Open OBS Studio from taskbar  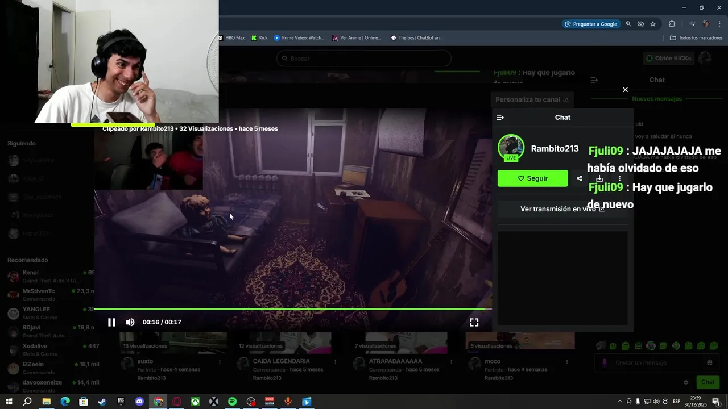[x=251, y=402]
